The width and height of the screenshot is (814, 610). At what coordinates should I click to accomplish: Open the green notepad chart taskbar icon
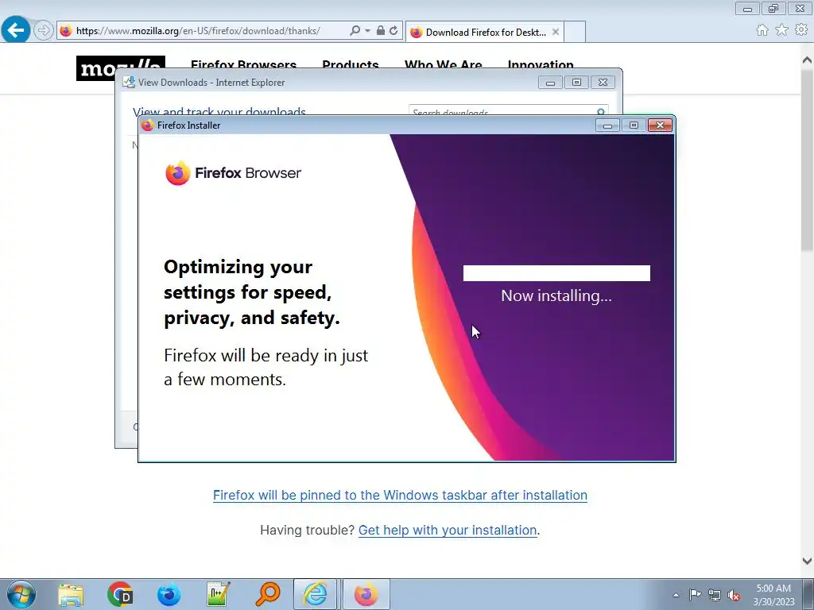218,594
